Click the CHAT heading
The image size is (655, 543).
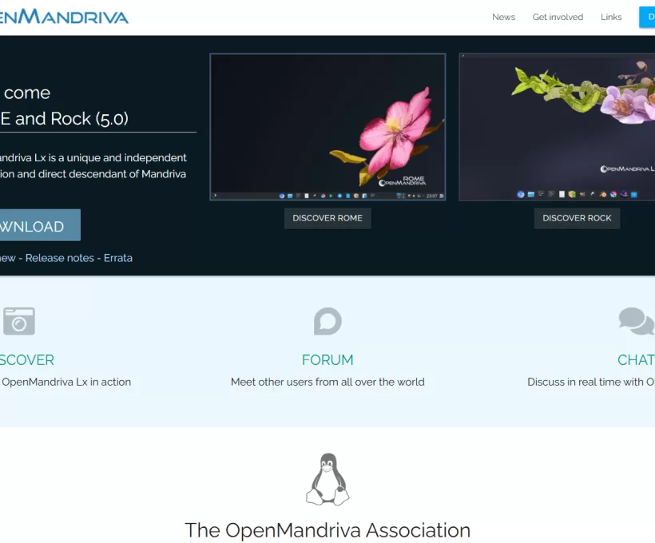pos(635,359)
